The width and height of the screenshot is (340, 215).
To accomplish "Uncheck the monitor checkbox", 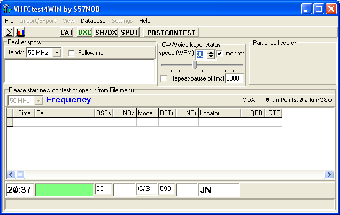I will tap(219, 53).
